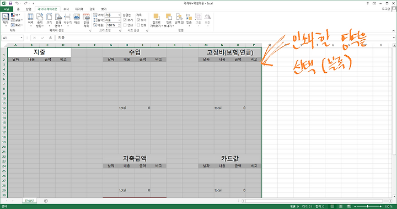Open theme Fonts (글꼴) menu
Viewport: 397px width, 209px height.
17,20
